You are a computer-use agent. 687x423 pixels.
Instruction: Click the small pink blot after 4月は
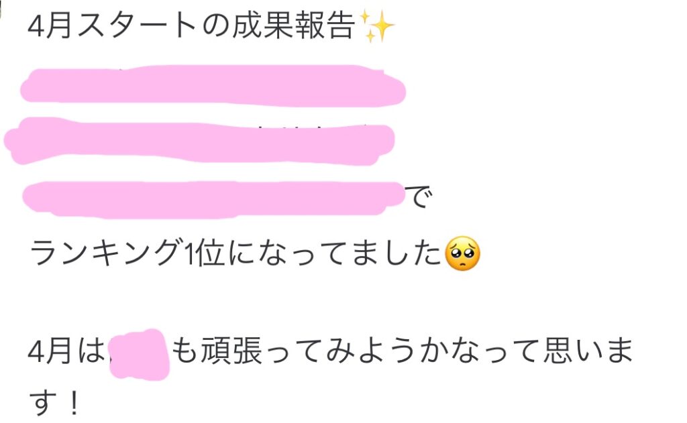(140, 354)
